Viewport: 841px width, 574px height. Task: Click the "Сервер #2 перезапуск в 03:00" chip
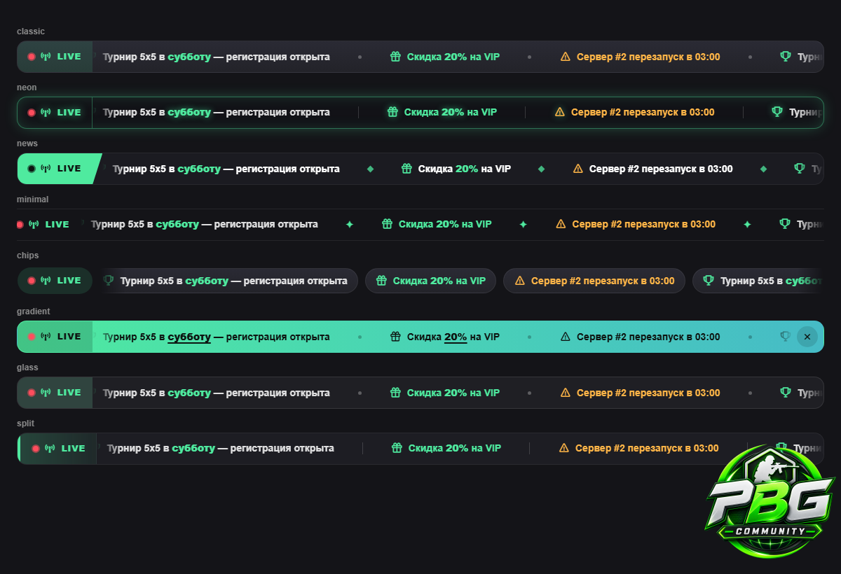point(594,281)
